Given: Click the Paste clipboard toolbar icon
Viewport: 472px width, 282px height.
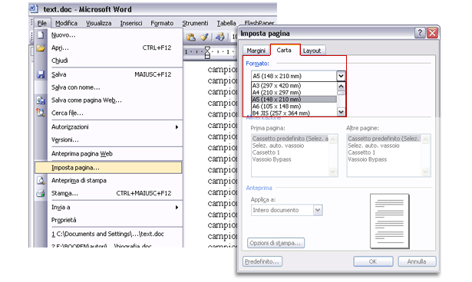Looking at the screenshot, I should click(191, 38).
